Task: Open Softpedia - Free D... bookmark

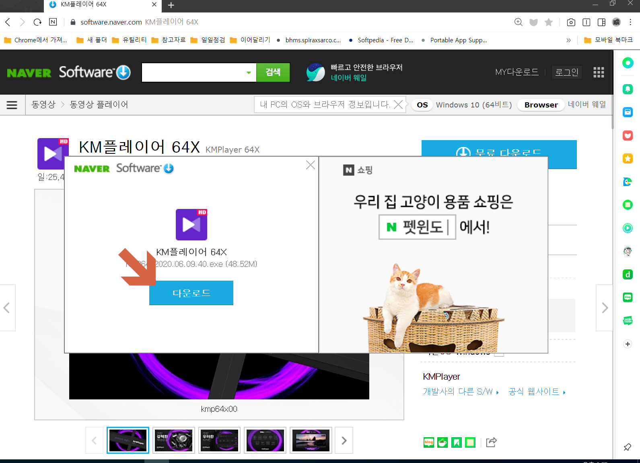Action: [x=381, y=40]
